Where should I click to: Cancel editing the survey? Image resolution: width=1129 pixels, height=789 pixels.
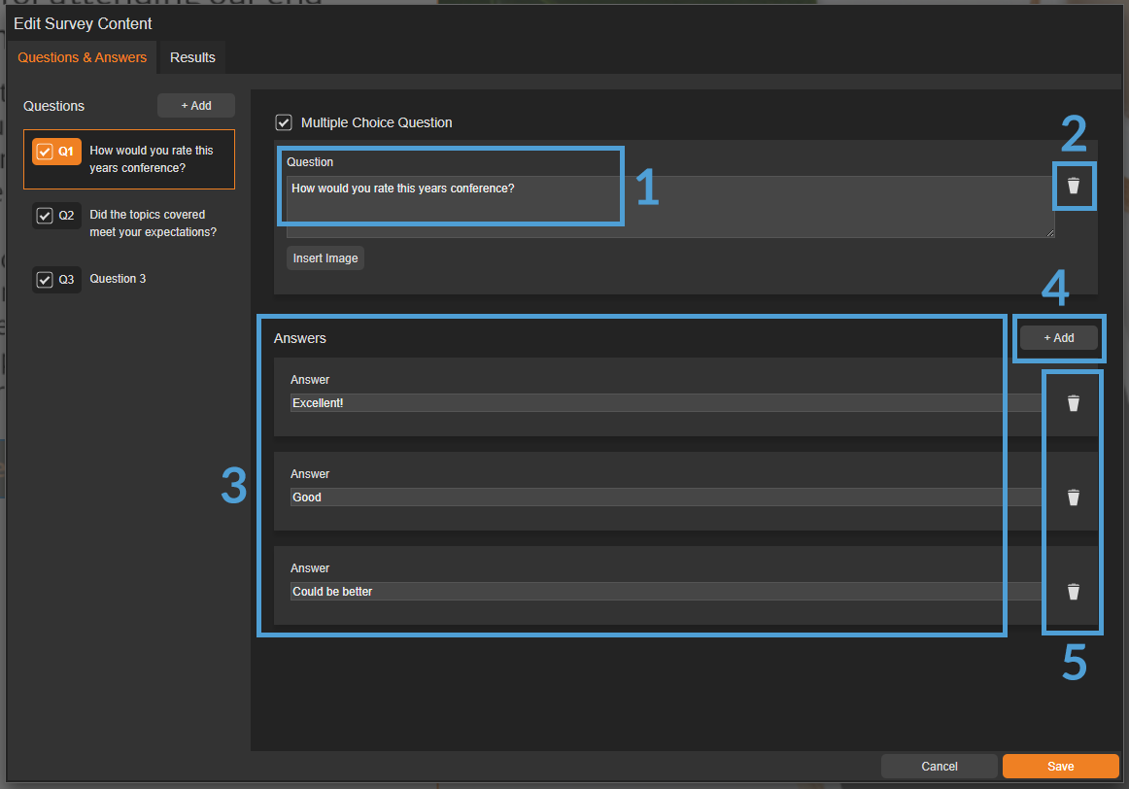coord(939,767)
